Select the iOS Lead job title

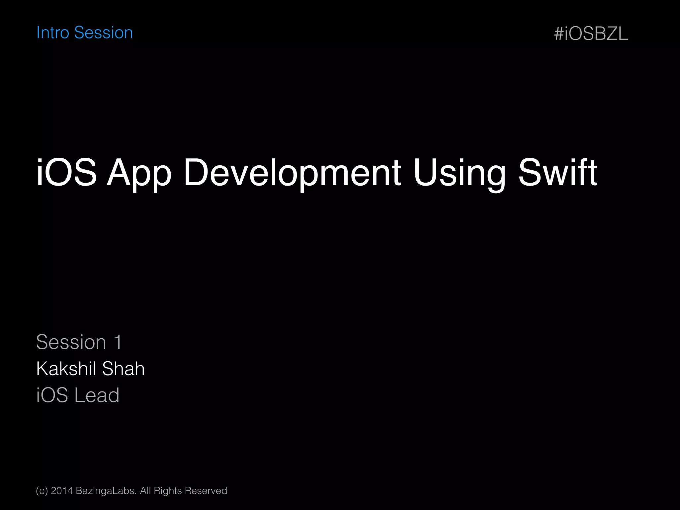[78, 395]
